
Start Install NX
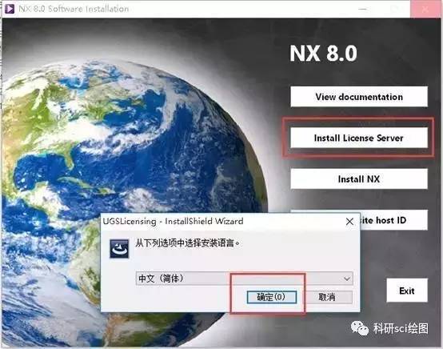click(359, 179)
